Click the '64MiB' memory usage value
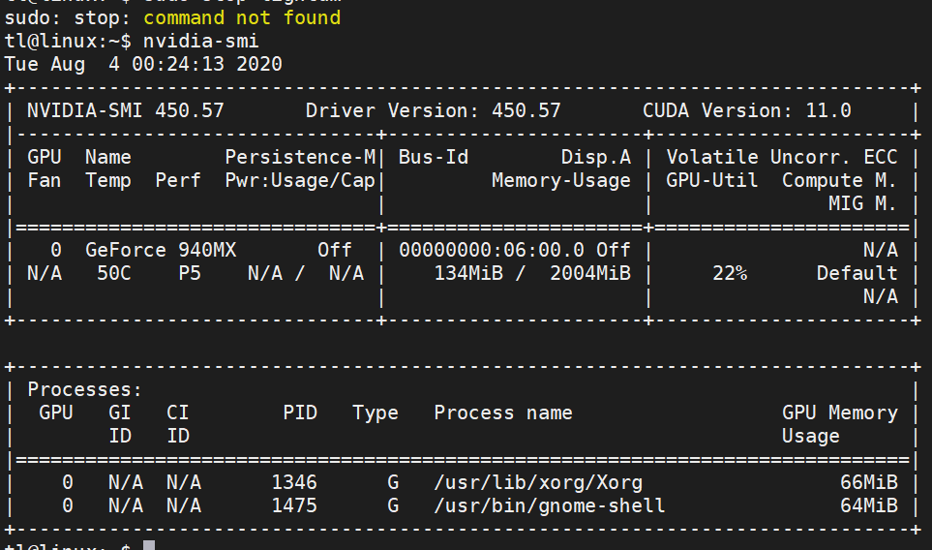 [869, 505]
